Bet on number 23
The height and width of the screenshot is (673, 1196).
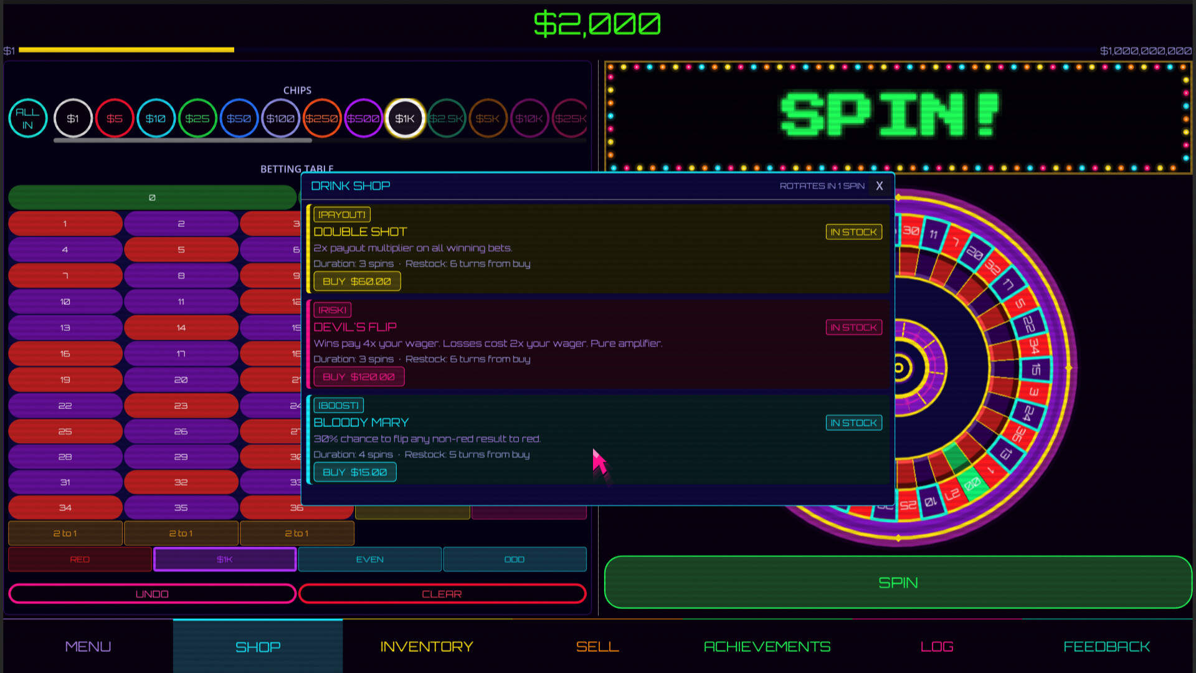tap(181, 406)
